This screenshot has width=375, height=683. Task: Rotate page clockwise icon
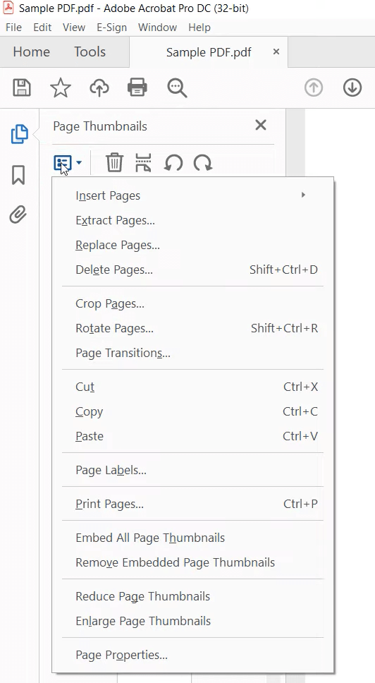(x=203, y=162)
